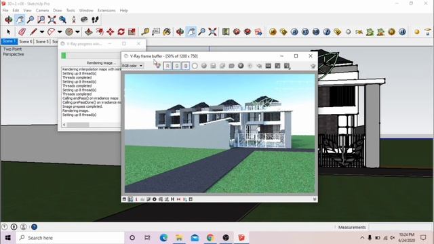Image resolution: width=434 pixels, height=244 pixels.
Task: Select the Arc tool
Action: point(52,32)
